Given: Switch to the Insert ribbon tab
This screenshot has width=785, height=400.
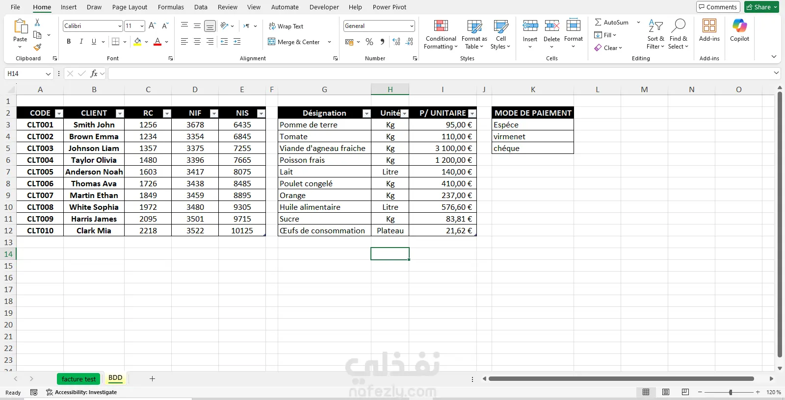Looking at the screenshot, I should pyautogui.click(x=69, y=7).
